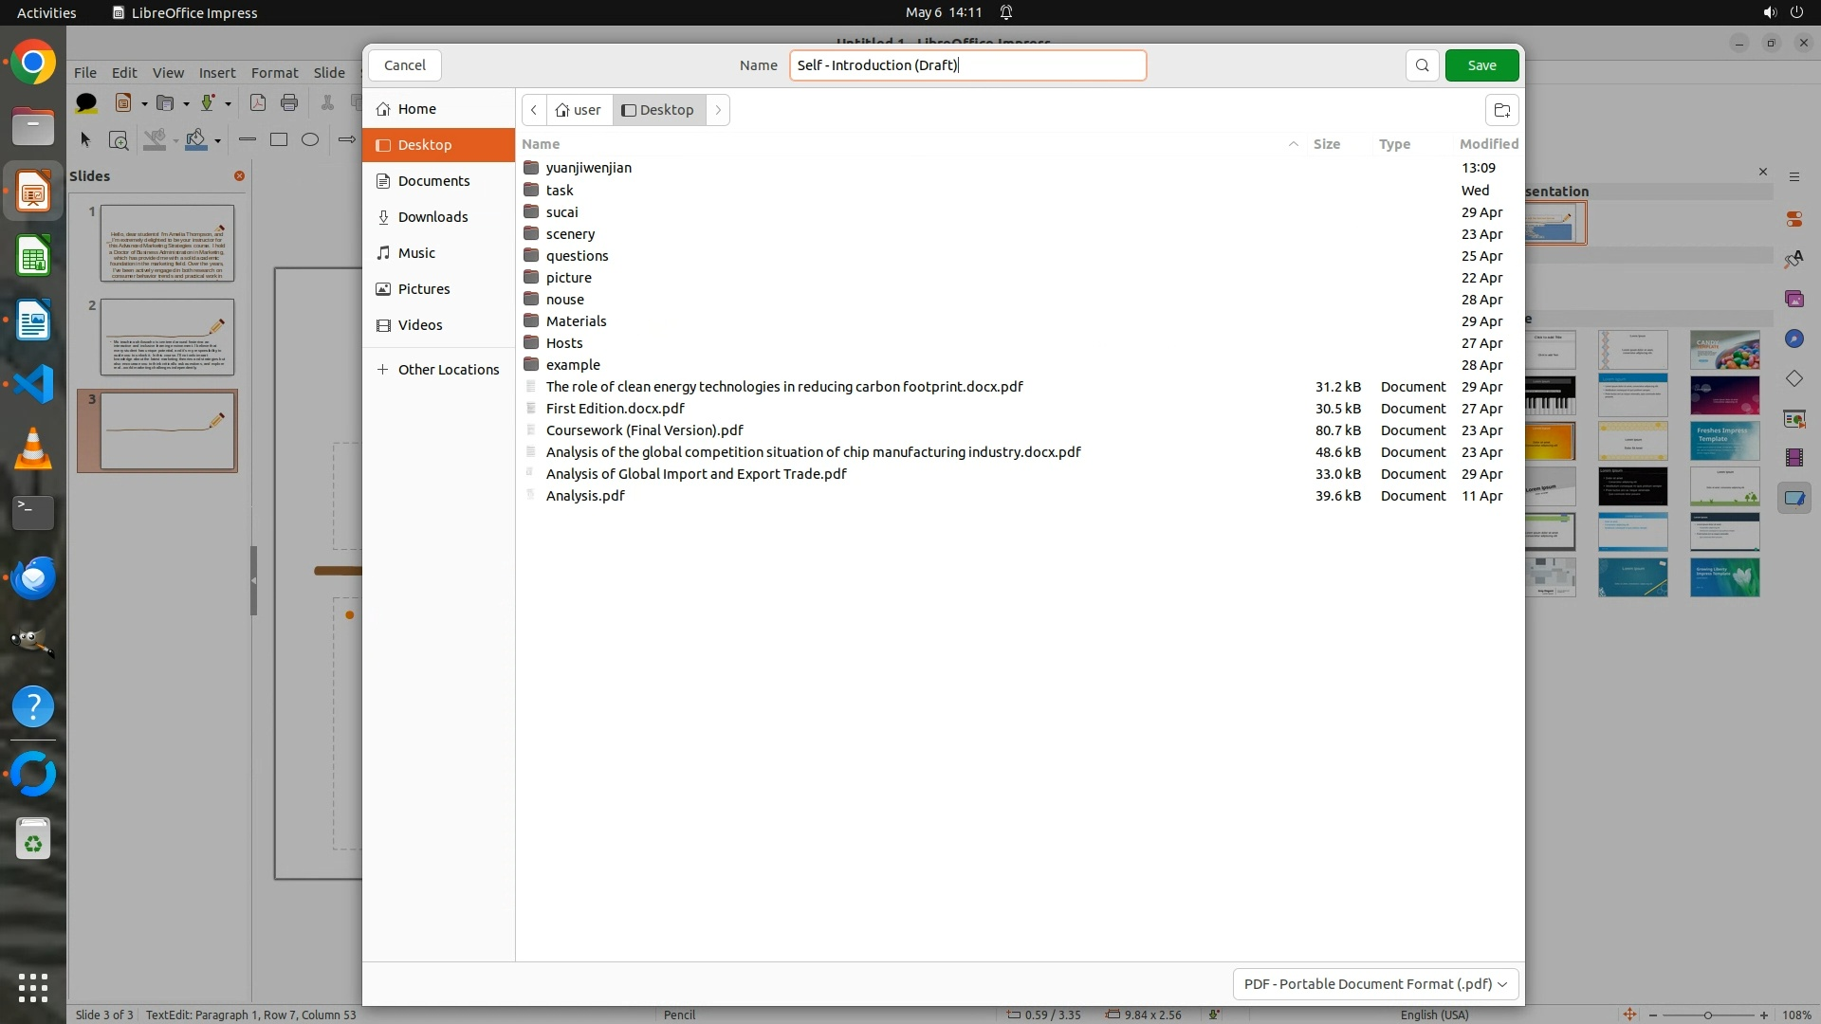Open the Format menu
The height and width of the screenshot is (1024, 1821).
[x=274, y=72]
